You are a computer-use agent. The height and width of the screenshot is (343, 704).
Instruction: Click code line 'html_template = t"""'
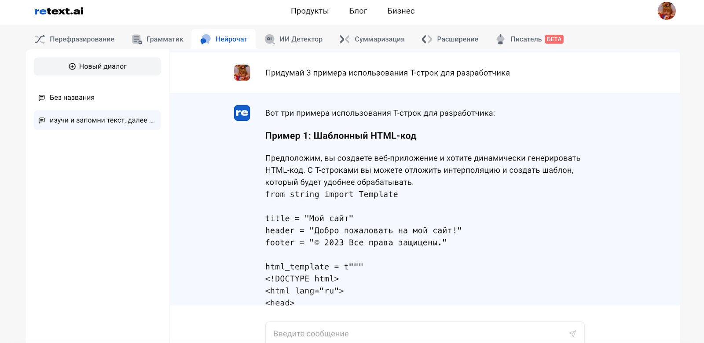(x=314, y=267)
